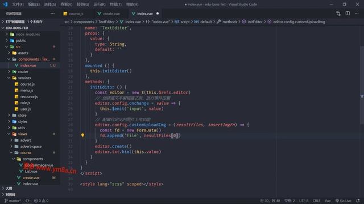Expand the Open Editors section
The width and height of the screenshot is (364, 204).
click(30, 22)
